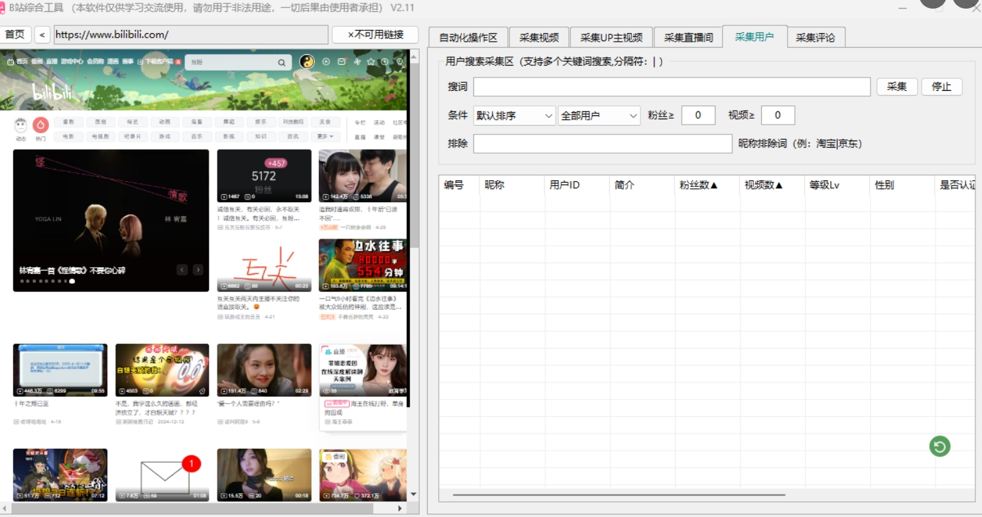
Task: Click the green refresh circle icon
Action: click(939, 446)
